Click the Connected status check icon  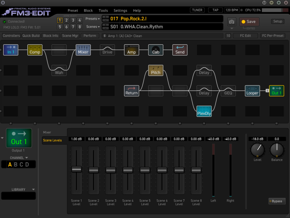[5, 22]
